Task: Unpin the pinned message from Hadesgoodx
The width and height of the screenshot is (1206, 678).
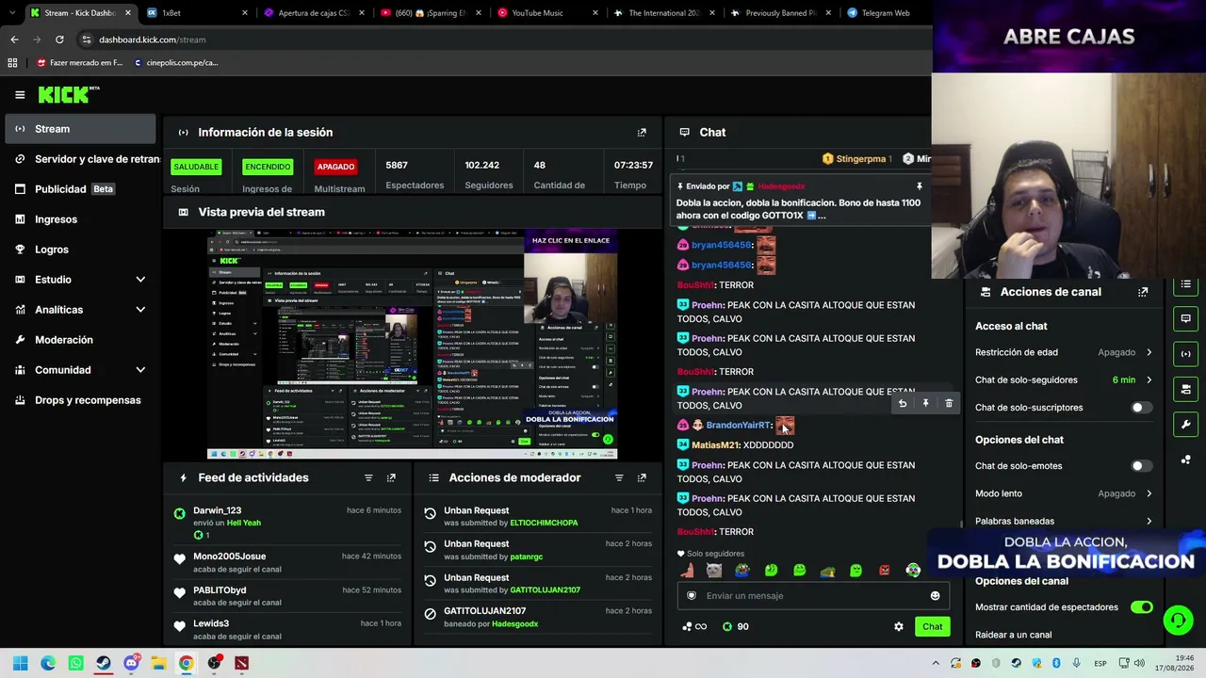Action: (920, 186)
